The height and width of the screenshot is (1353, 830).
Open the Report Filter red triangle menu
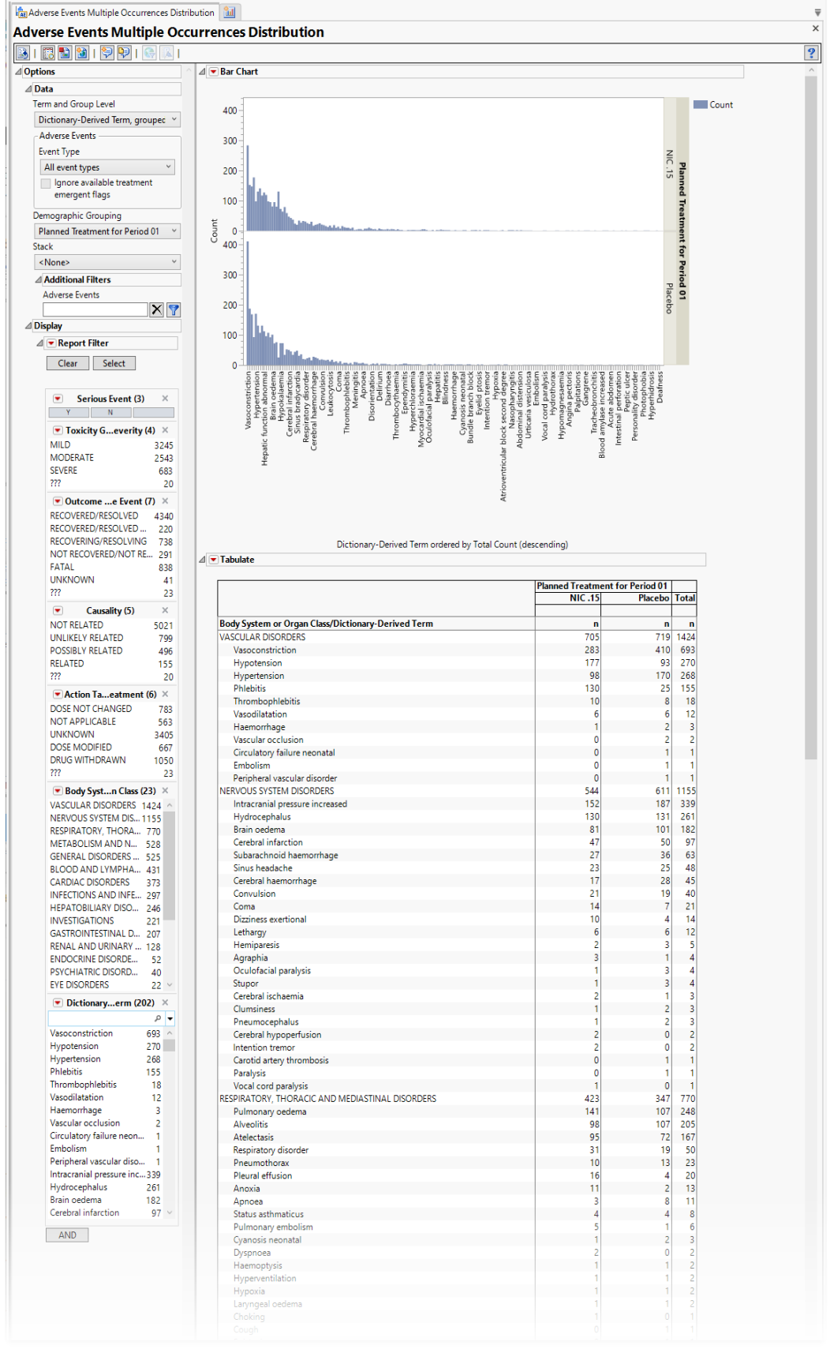click(51, 343)
